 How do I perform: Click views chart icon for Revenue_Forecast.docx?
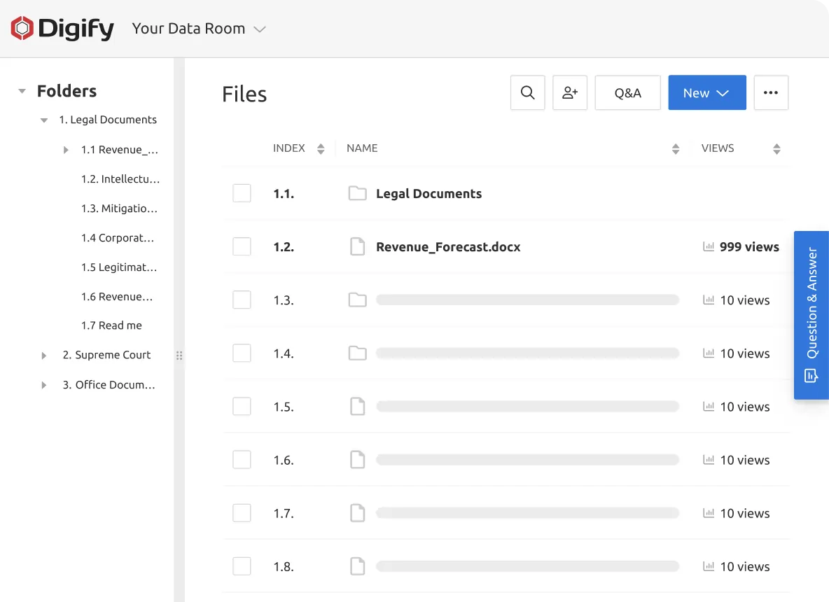709,247
